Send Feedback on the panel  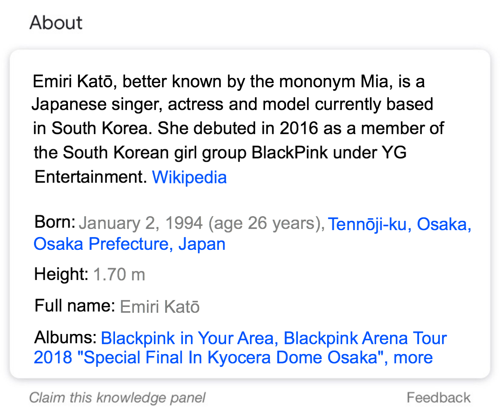tap(439, 398)
